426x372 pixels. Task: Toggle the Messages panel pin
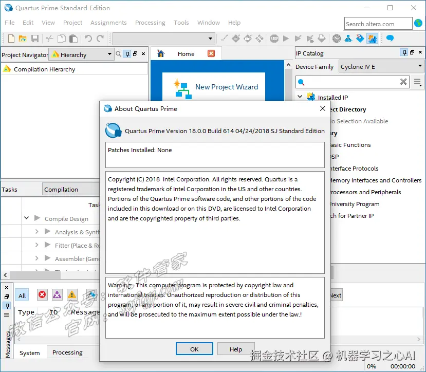point(7,306)
